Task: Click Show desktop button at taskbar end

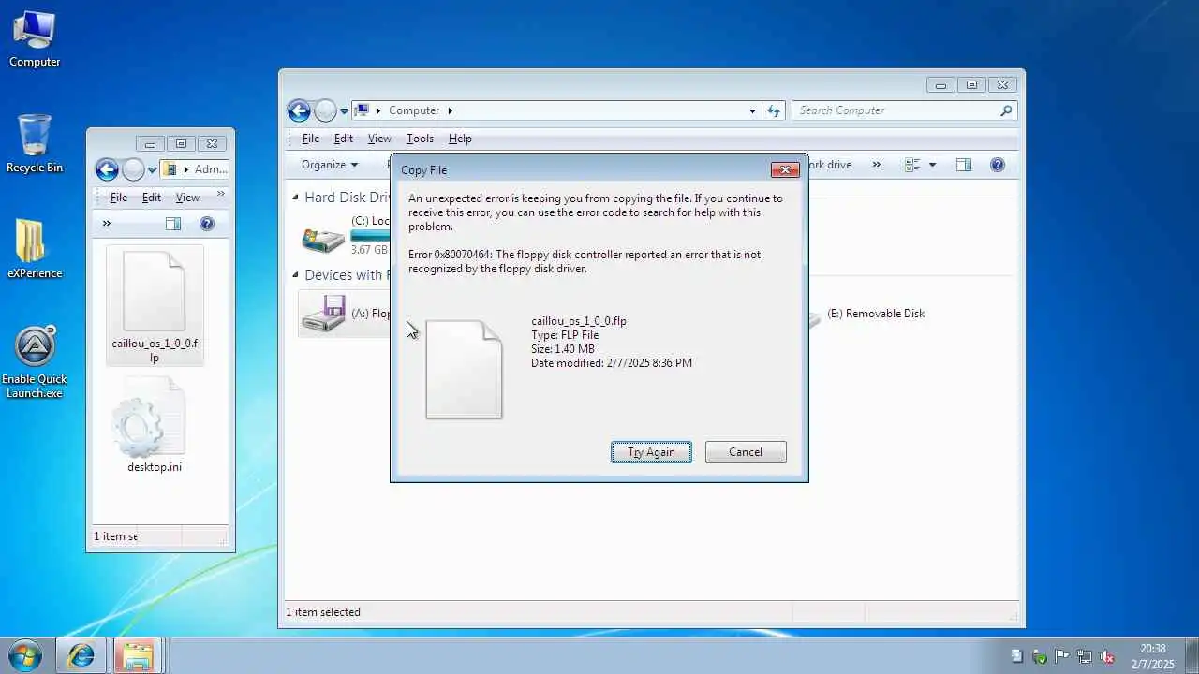Action: pyautogui.click(x=1192, y=655)
